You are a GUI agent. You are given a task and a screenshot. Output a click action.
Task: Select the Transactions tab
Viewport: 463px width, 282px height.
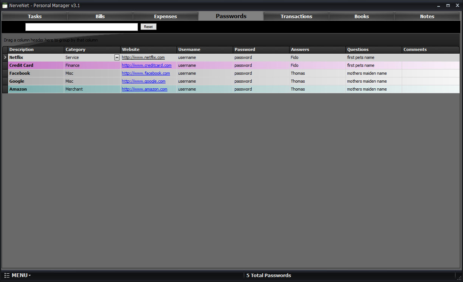coord(296,16)
